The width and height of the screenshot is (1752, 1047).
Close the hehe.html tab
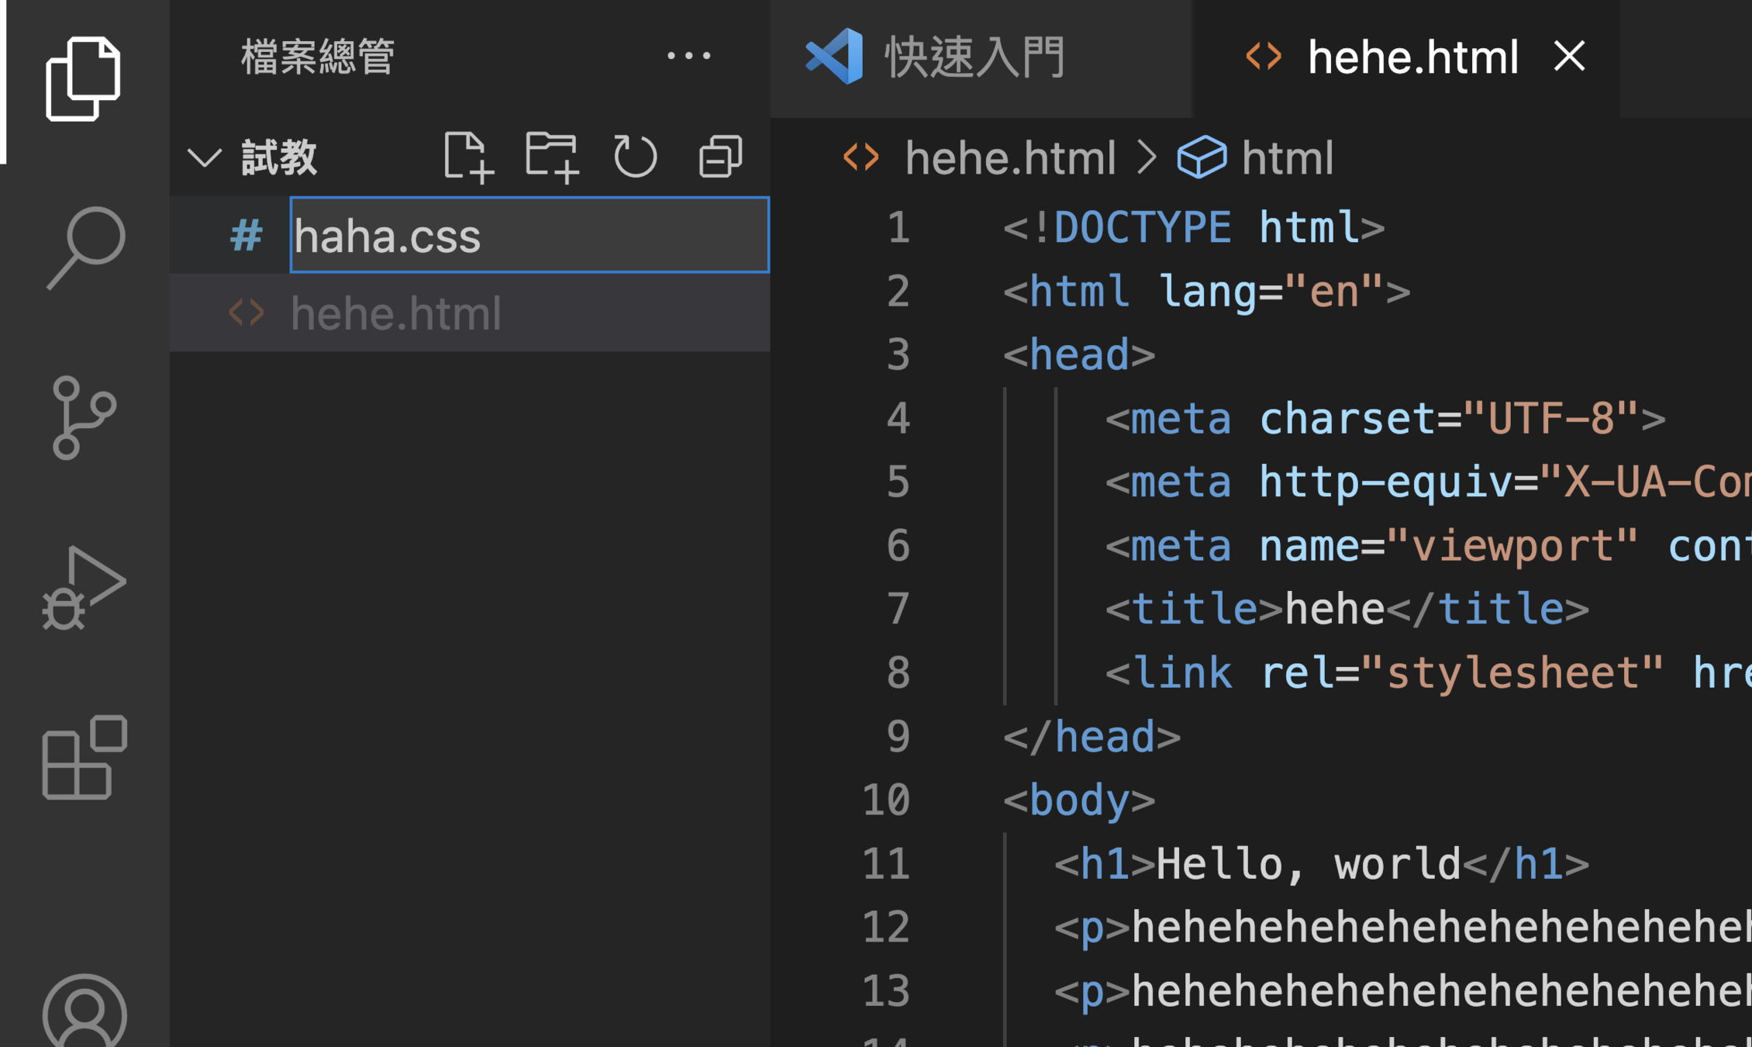(x=1570, y=56)
